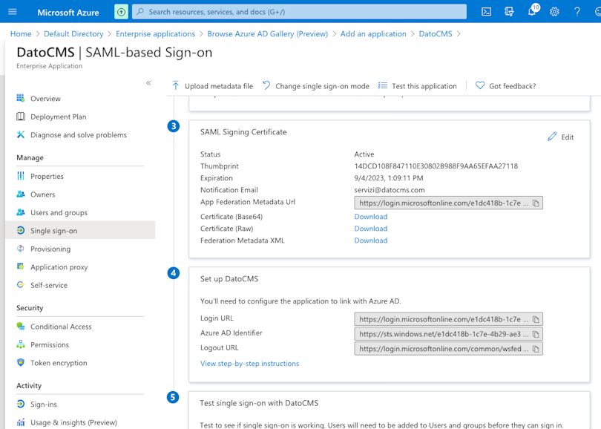
Task: Copy the Login URL to clipboard
Action: (x=536, y=319)
